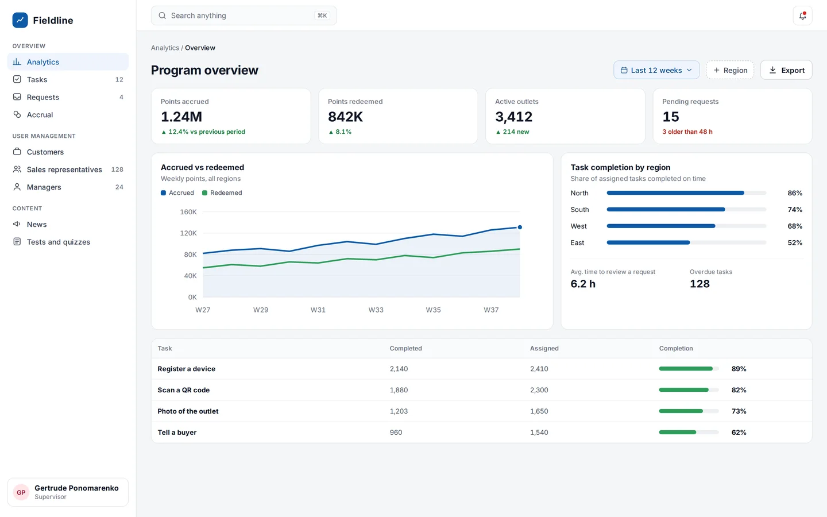Click the Tasks checkbox icon in sidebar

(x=17, y=79)
